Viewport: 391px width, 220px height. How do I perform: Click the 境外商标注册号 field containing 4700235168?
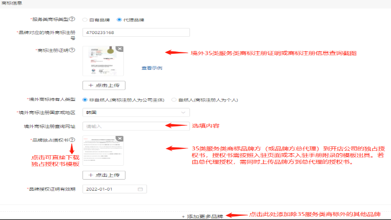point(136,33)
